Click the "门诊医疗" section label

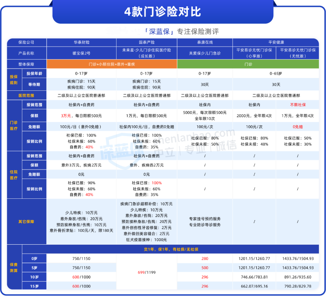click(x=14, y=125)
